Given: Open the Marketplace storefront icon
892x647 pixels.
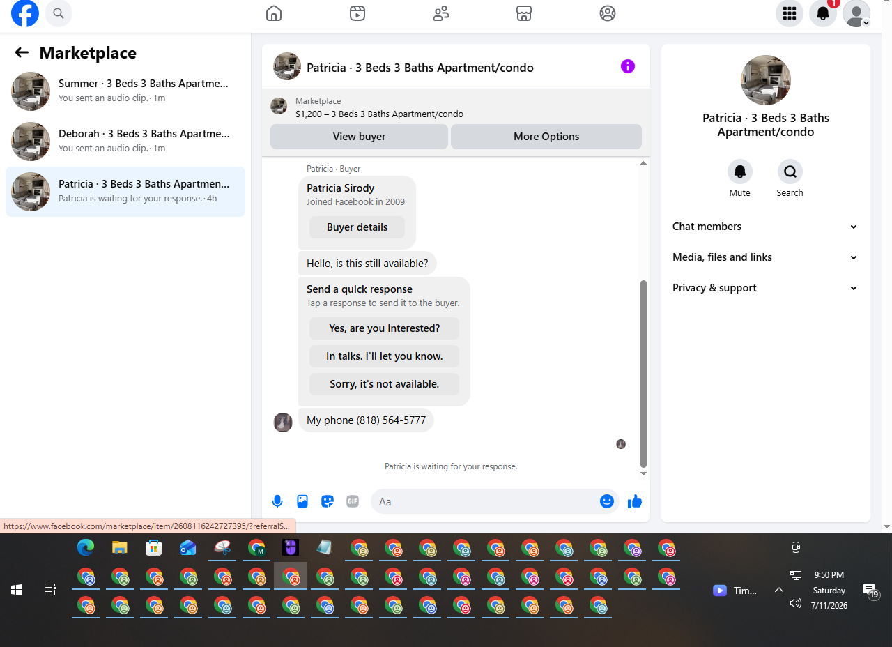Looking at the screenshot, I should [x=524, y=13].
